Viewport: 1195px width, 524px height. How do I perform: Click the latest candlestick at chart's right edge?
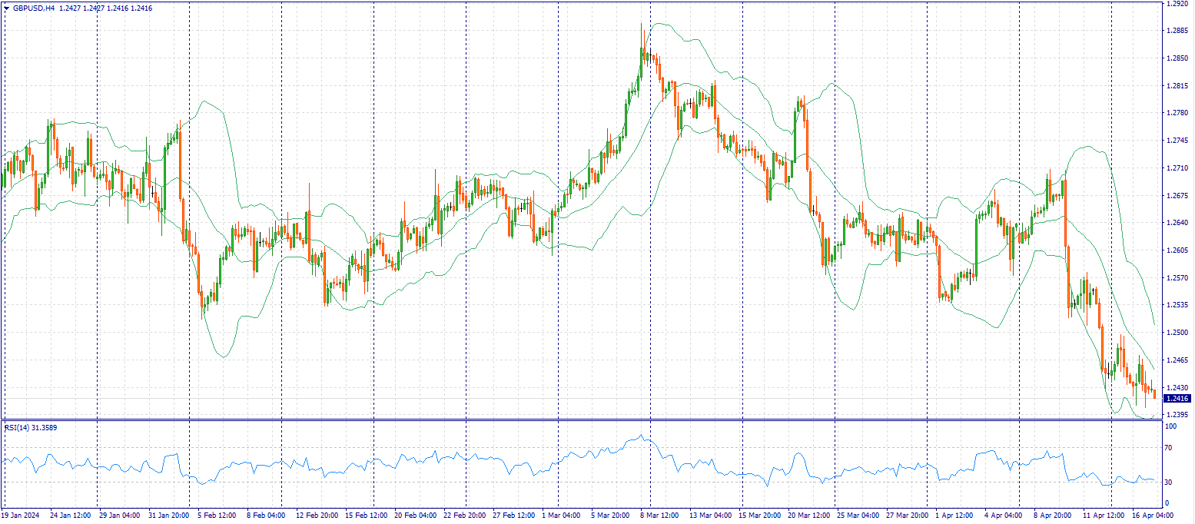point(1154,393)
